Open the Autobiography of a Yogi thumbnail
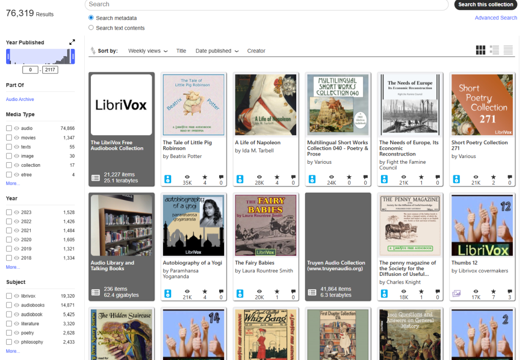523x360 pixels. coord(194,225)
